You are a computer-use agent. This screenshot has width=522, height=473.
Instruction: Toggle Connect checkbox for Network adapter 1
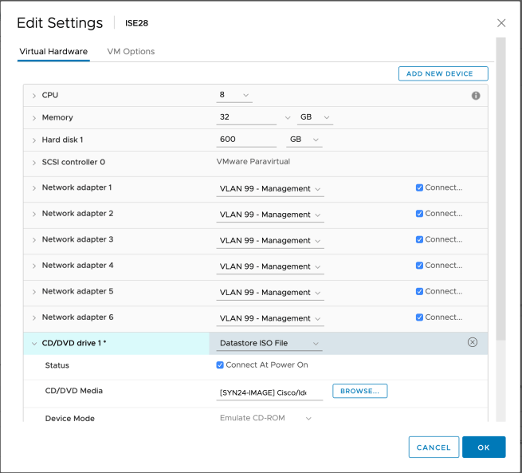419,188
